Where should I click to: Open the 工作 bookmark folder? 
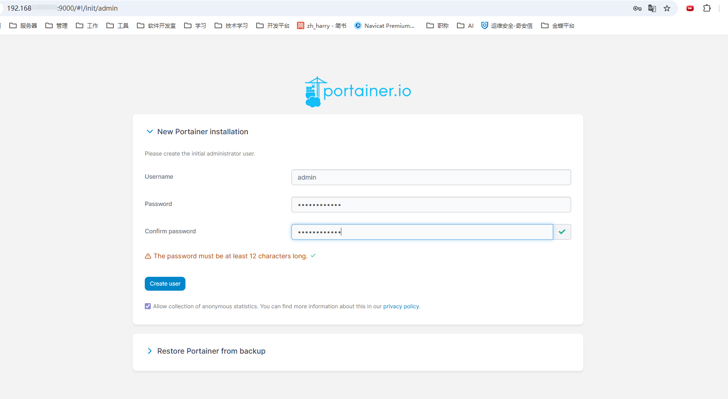(x=87, y=25)
